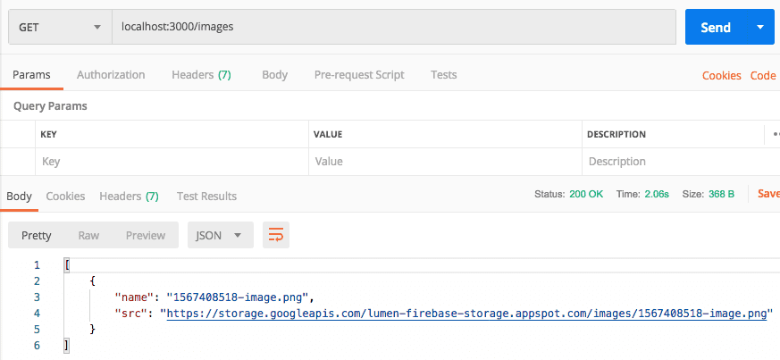Click the Value input in Query Params

444,162
